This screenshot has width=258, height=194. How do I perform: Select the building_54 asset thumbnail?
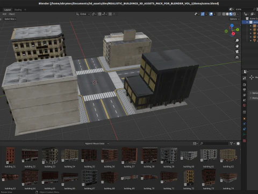tap(70, 156)
